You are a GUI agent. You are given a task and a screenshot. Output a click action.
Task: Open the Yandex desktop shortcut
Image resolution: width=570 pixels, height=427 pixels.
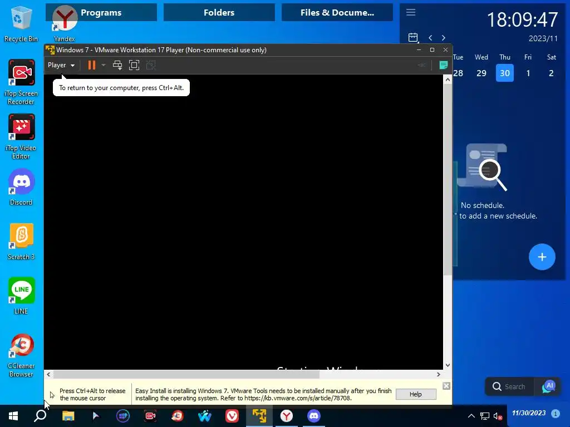click(65, 24)
